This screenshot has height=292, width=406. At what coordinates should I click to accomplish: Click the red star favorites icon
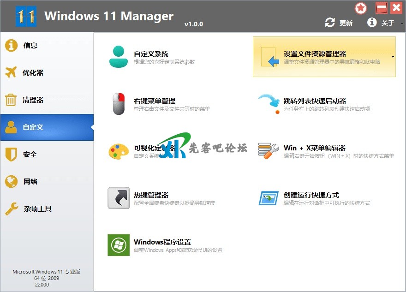(x=361, y=8)
